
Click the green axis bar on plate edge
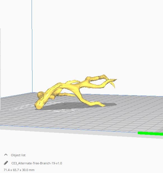(150, 133)
